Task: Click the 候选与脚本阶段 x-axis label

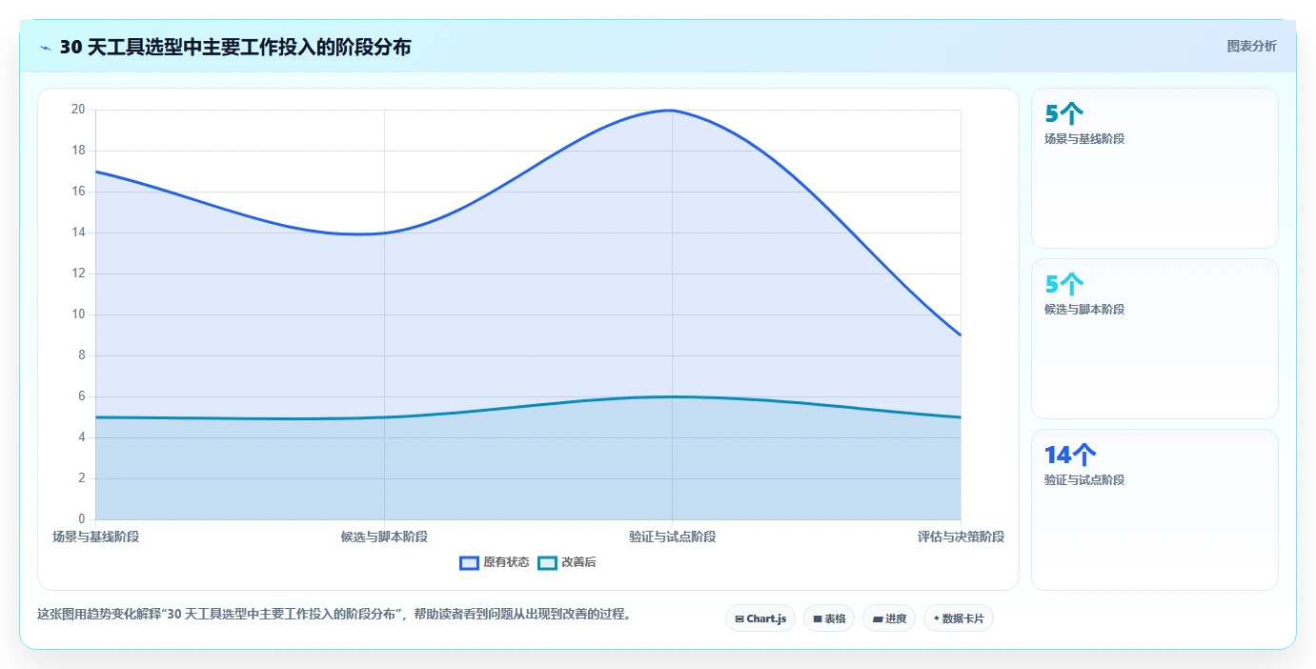Action: point(384,537)
